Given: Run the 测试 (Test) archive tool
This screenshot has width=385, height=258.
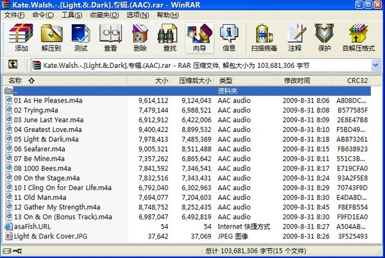Looking at the screenshot, I should [x=81, y=38].
